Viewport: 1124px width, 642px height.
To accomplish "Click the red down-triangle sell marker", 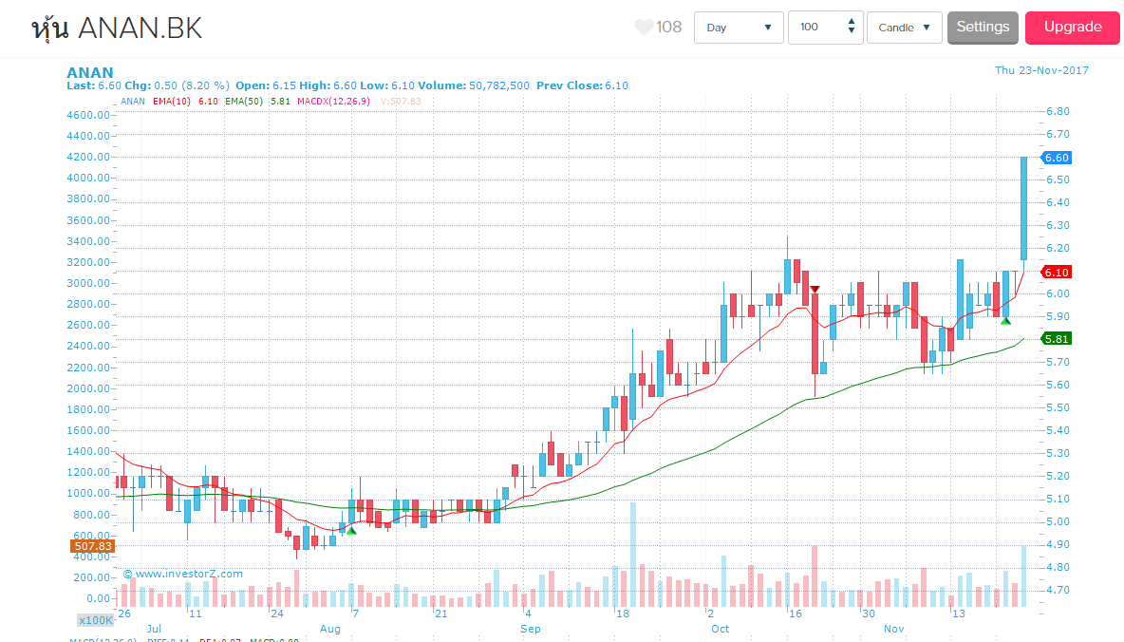I will [815, 289].
